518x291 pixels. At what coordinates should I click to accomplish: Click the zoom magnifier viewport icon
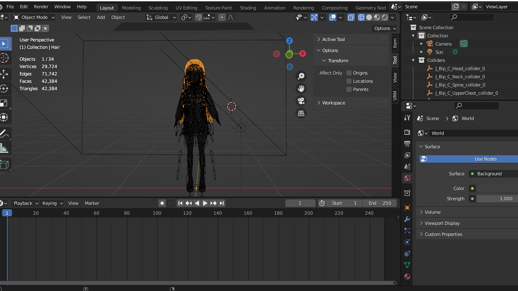pos(301,76)
